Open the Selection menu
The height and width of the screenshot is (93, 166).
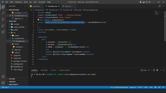click(x=18, y=2)
